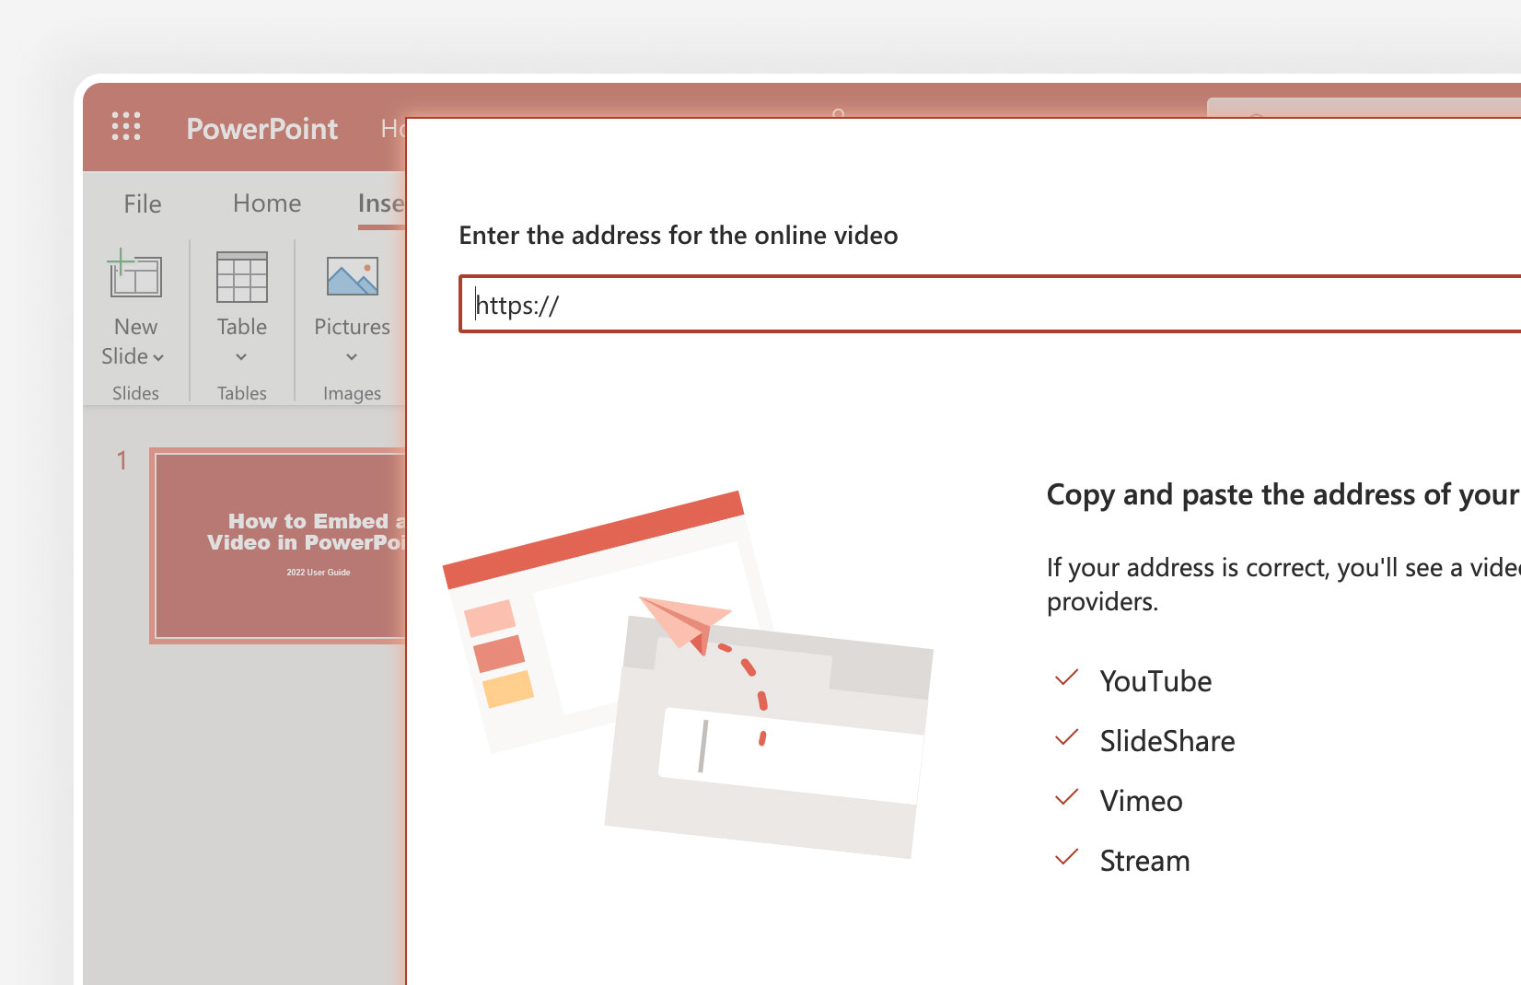Expand the Table dropdown chevron
Image resolution: width=1521 pixels, height=985 pixels.
pyautogui.click(x=241, y=357)
